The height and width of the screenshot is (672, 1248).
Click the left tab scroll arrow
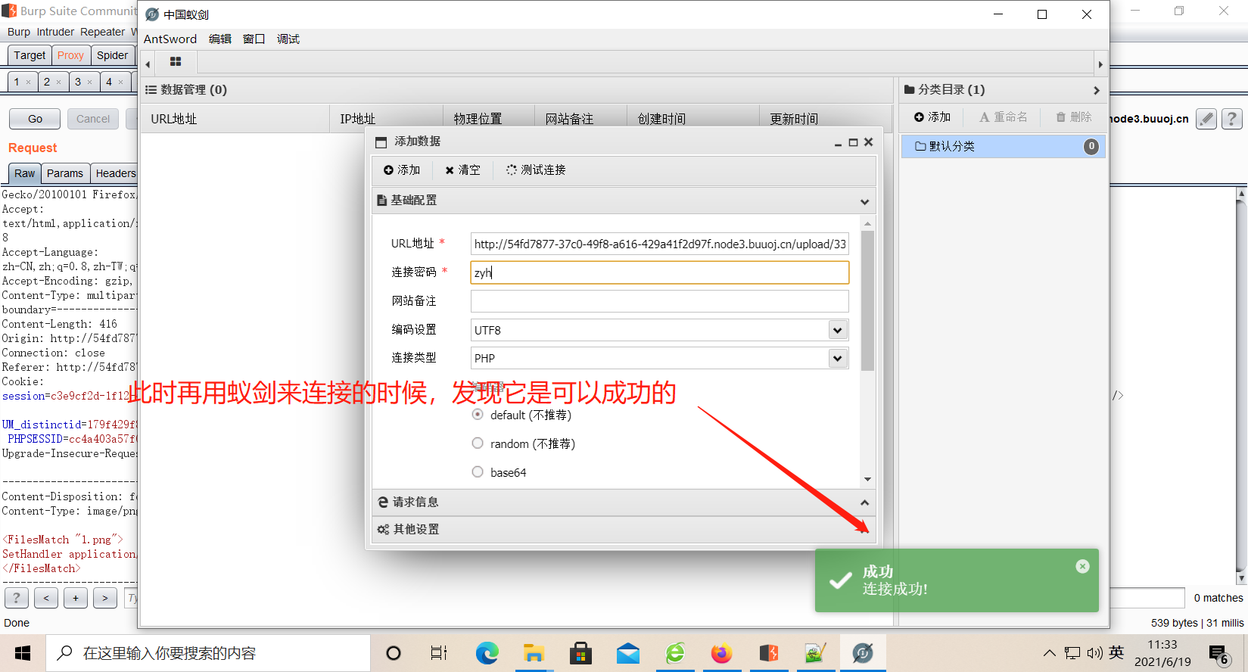(148, 64)
